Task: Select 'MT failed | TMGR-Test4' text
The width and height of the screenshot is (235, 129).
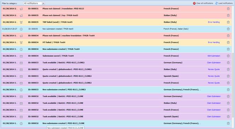Action: click(x=54, y=42)
